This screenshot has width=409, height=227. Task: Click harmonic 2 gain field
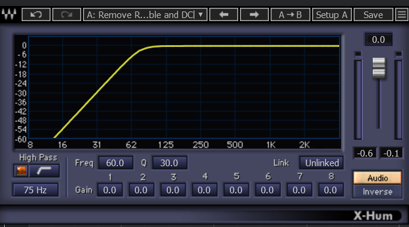click(141, 190)
